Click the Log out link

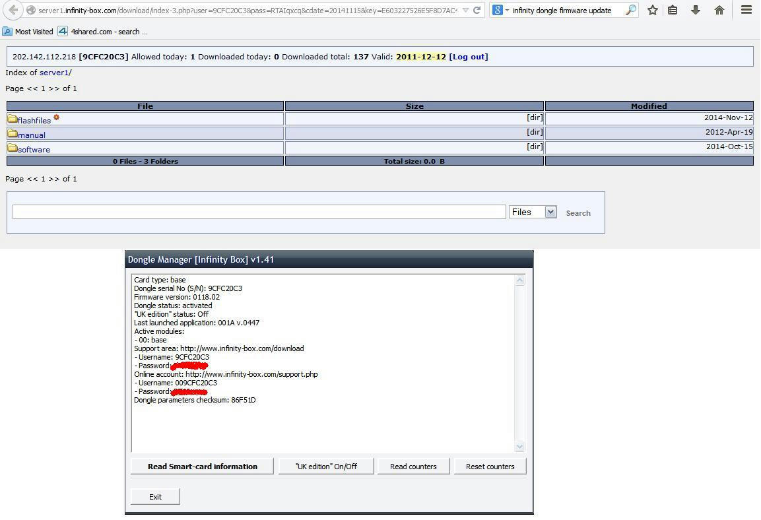(x=469, y=57)
